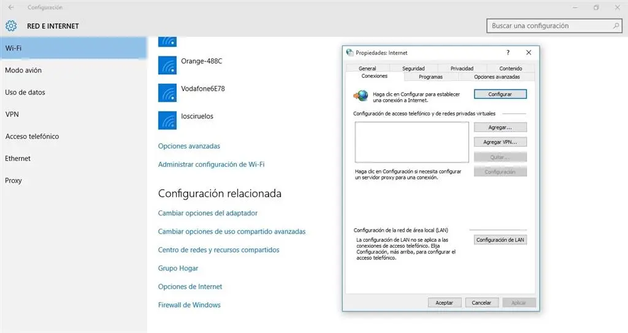Open the Opciones de Internet link
The height and width of the screenshot is (333, 628).
(190, 286)
